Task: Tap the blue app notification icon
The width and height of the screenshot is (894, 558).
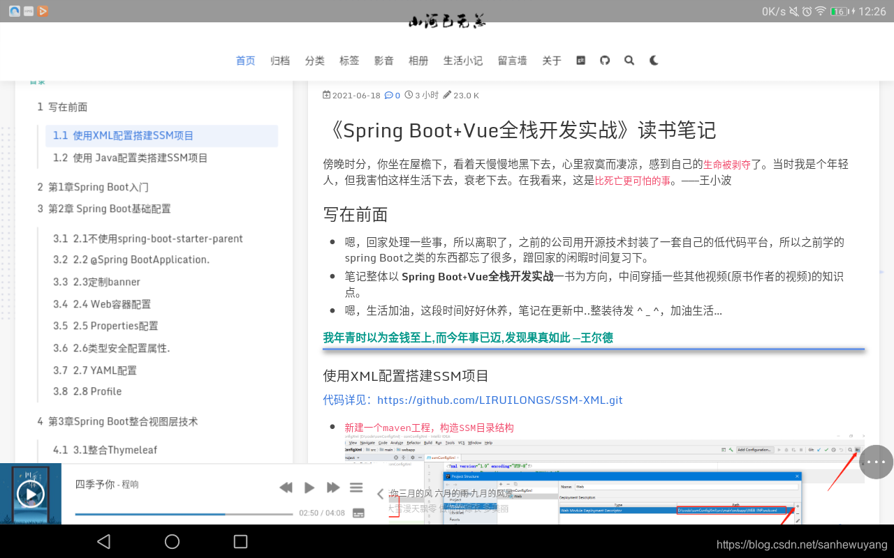Action: pos(14,10)
